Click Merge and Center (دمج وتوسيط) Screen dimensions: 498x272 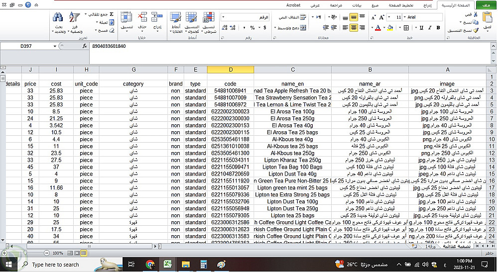coord(292,28)
